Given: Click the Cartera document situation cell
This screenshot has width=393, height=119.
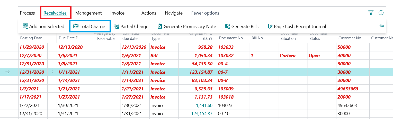Looking at the screenshot, I should coord(288,56).
